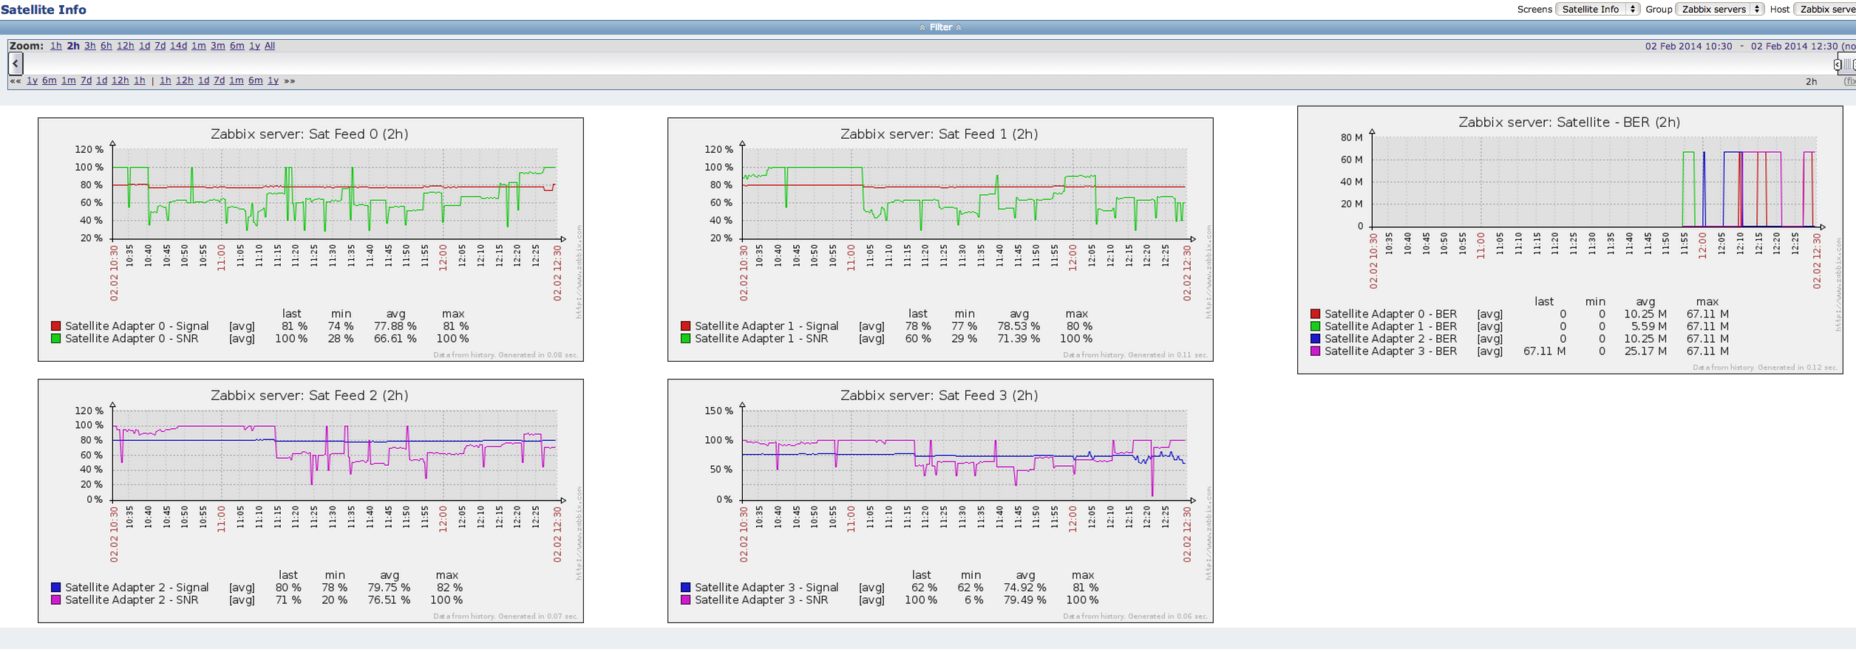Move the period forward by 6m
1856x649 pixels.
click(256, 81)
